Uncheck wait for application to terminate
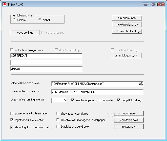Viewport: 167px width, 141px height. pos(73,100)
